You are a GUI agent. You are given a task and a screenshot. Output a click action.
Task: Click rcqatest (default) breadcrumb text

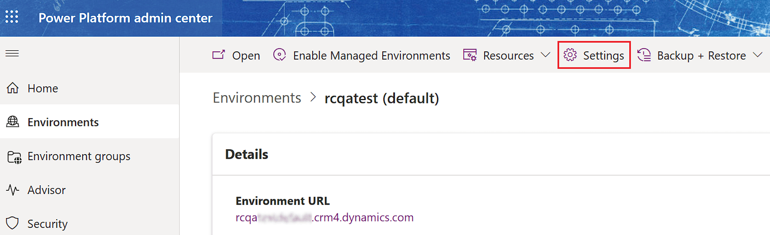pos(382,98)
